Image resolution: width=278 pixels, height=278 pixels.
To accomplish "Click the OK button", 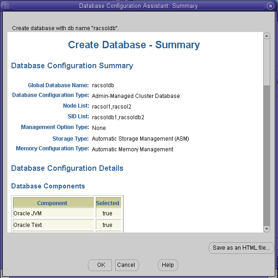I will point(100,265).
